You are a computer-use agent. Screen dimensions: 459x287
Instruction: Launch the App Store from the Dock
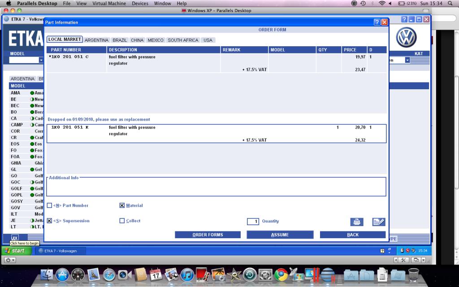(62, 275)
